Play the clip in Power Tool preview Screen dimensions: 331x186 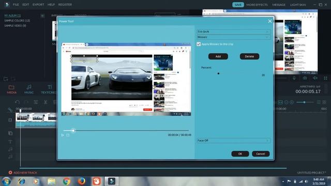(63, 135)
